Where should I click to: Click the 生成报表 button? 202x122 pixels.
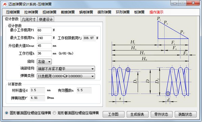coord(137,114)
